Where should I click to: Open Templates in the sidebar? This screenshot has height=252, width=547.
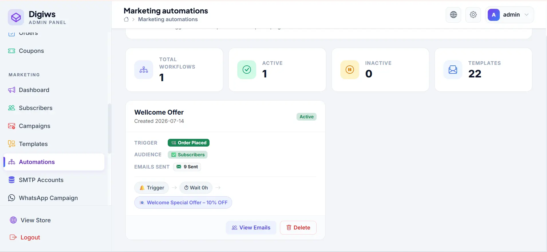54,144
